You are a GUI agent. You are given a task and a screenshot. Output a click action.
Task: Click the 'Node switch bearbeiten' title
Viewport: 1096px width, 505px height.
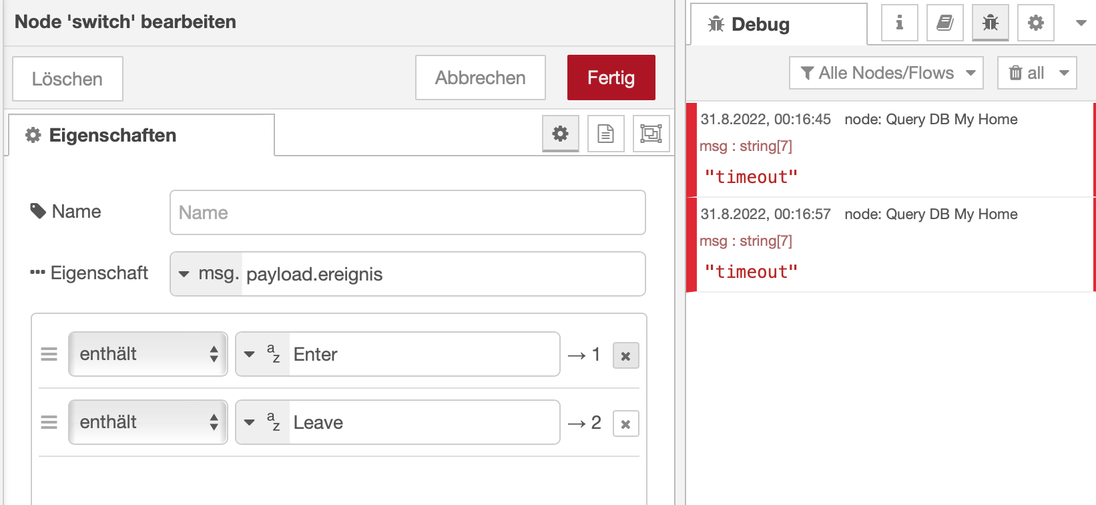click(x=125, y=21)
